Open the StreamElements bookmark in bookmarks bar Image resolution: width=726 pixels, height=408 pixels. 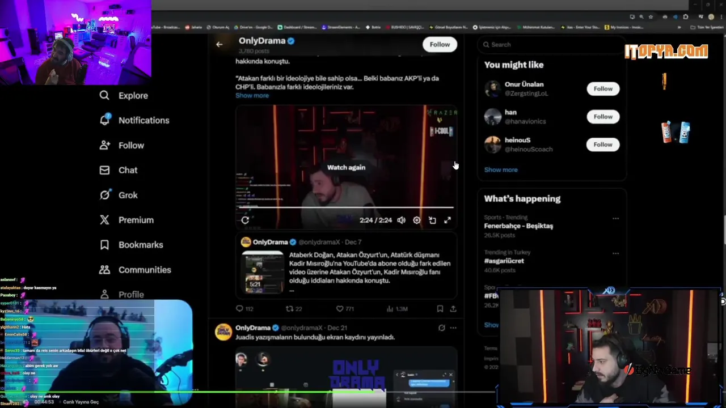pos(340,27)
